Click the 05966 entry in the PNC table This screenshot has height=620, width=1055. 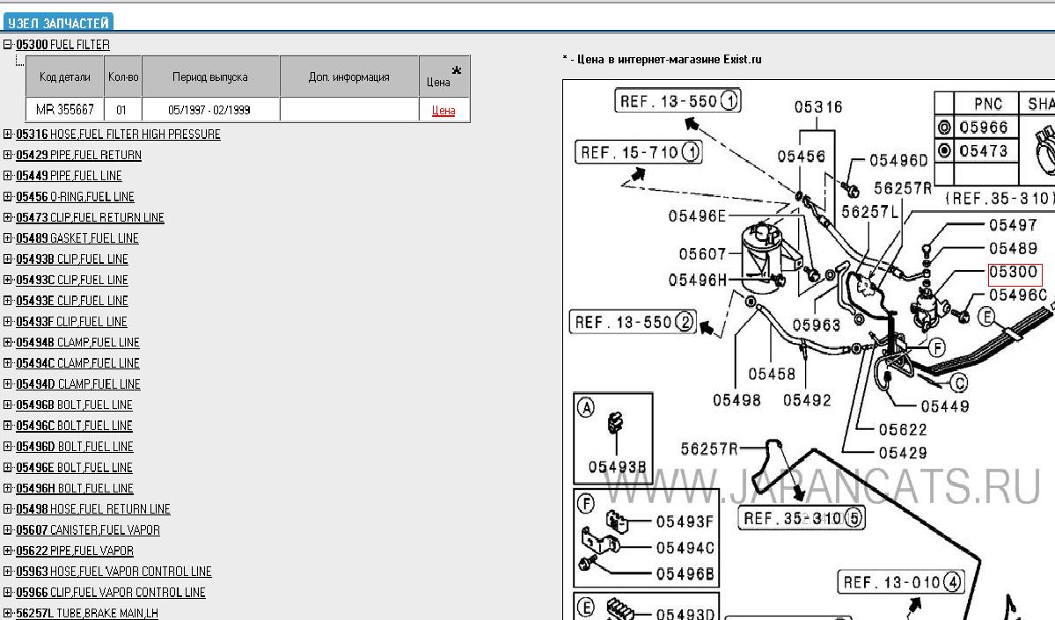tap(984, 128)
